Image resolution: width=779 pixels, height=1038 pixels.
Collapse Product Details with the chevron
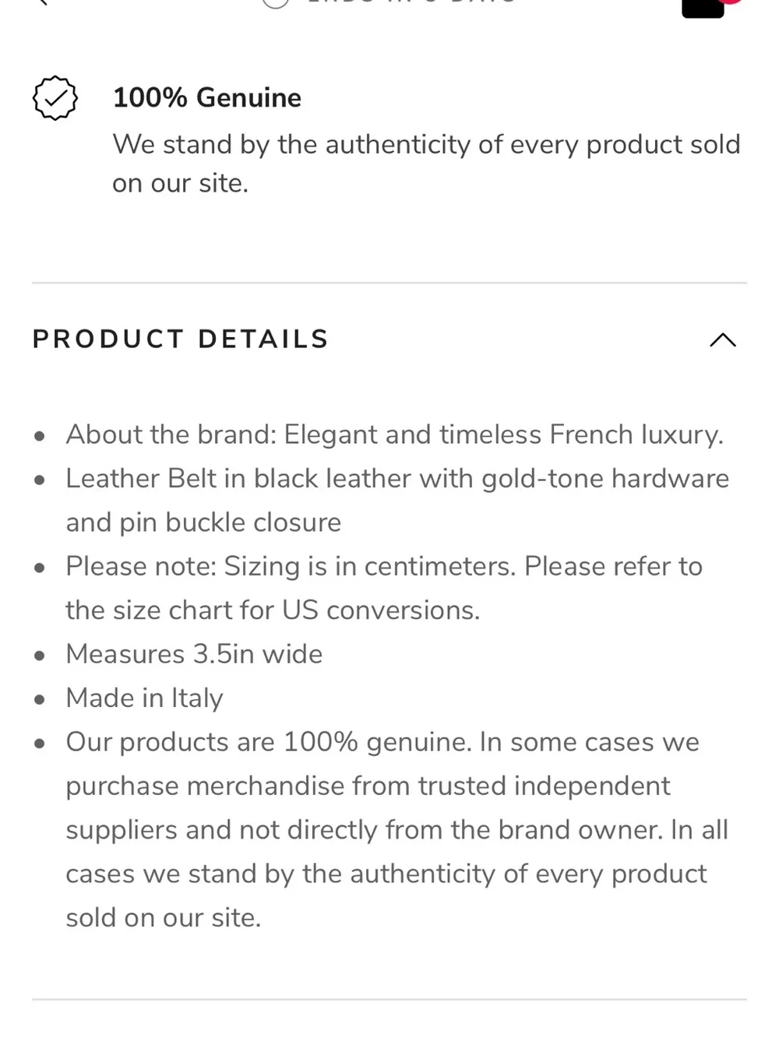(x=723, y=340)
